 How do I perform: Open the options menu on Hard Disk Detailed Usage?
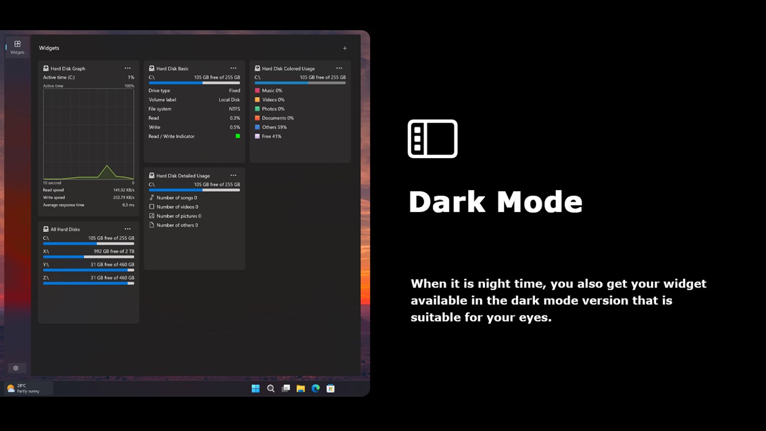[x=233, y=175]
